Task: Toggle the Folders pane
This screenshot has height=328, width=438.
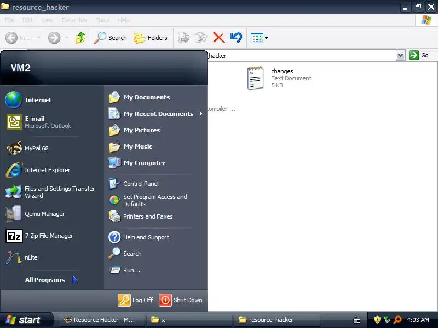Action: point(150,38)
